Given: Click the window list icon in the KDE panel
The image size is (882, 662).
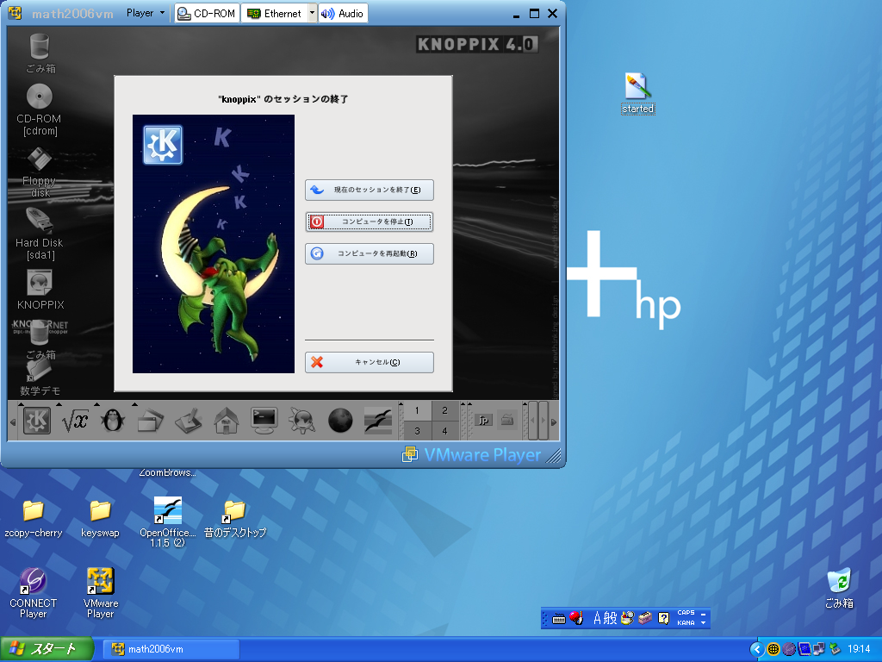Looking at the screenshot, I should tap(150, 421).
